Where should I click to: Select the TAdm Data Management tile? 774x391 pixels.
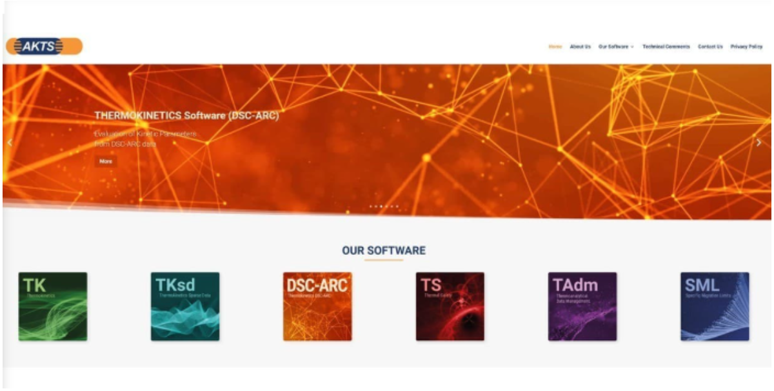(582, 306)
